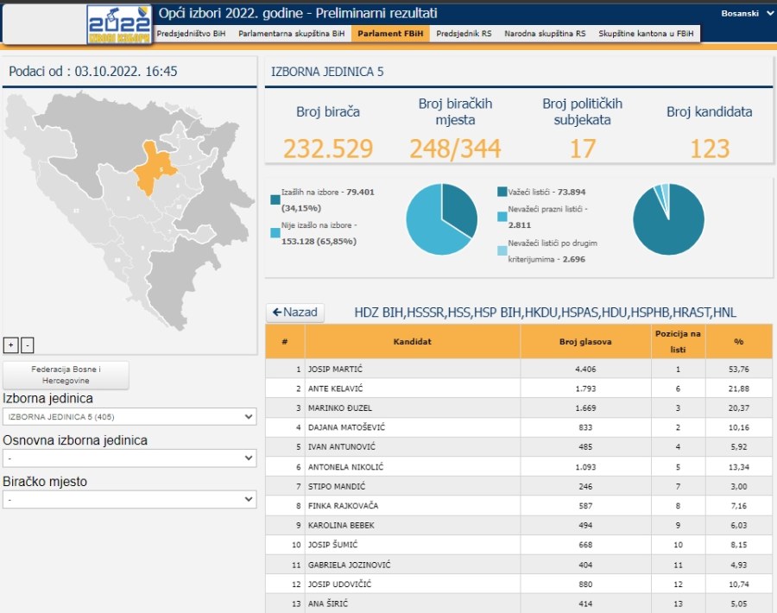The image size is (777, 613).
Task: Go to Narodna skupština RS tab
Action: 545,34
